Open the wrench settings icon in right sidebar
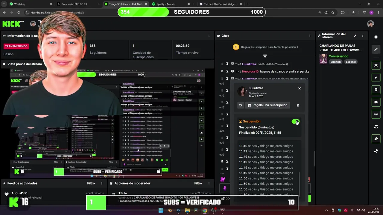 click(x=376, y=139)
